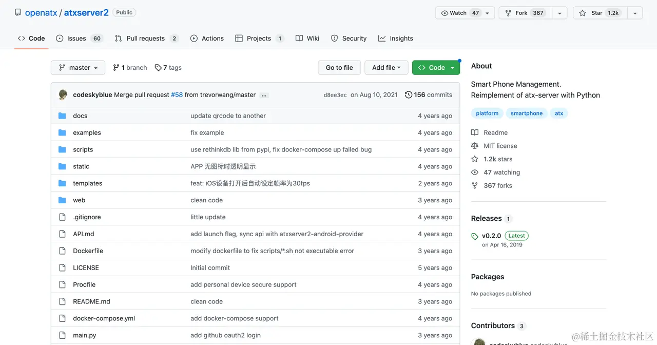Click the codeskyblue avatar in commit row
This screenshot has height=345, width=657.
(x=63, y=94)
